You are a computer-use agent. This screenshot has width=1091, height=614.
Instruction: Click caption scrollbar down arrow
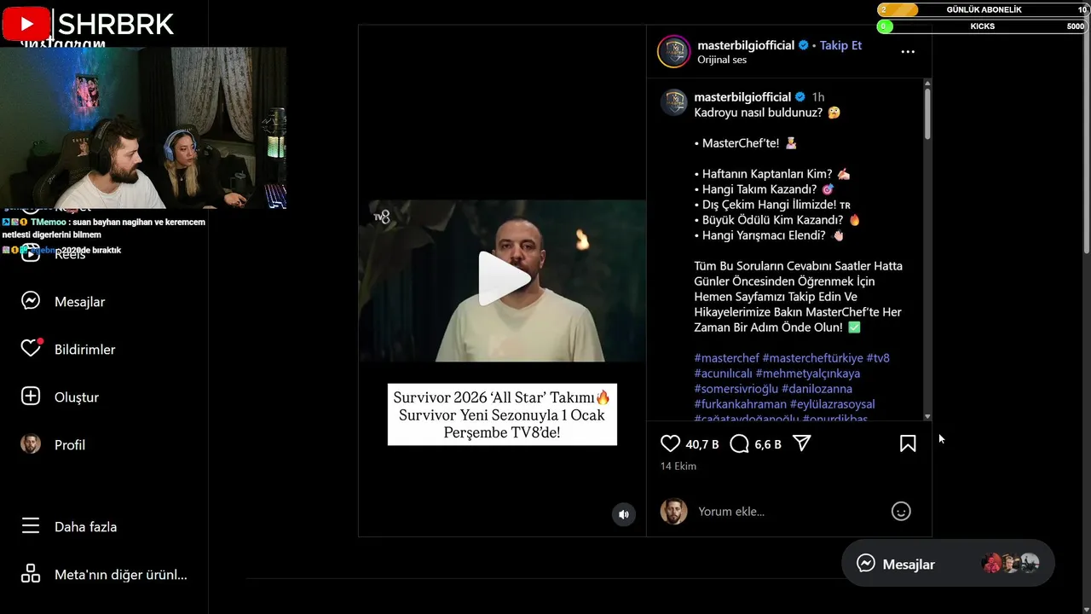click(x=927, y=416)
